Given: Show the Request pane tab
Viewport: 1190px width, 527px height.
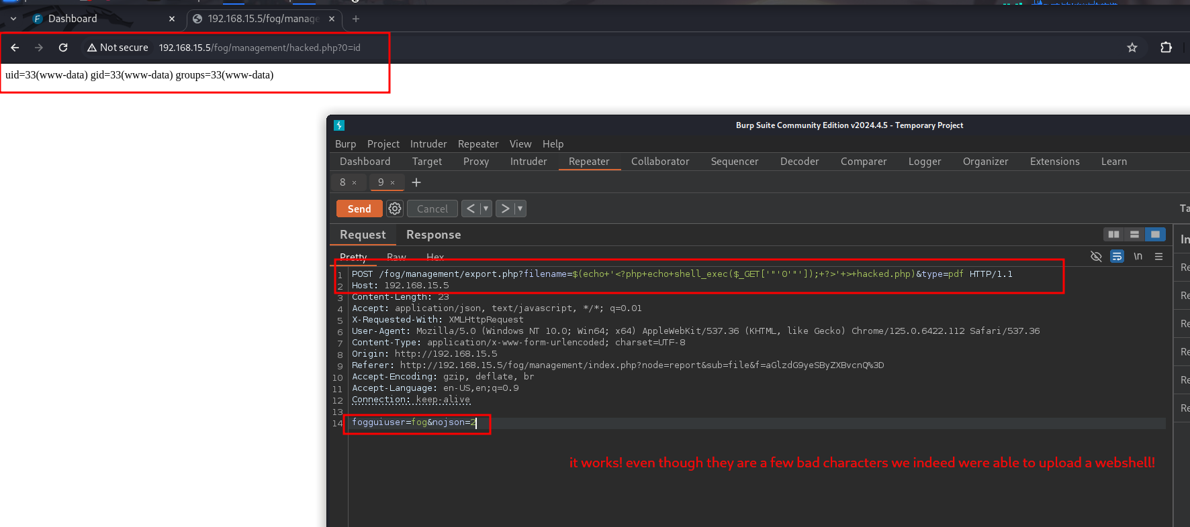Looking at the screenshot, I should pyautogui.click(x=363, y=235).
